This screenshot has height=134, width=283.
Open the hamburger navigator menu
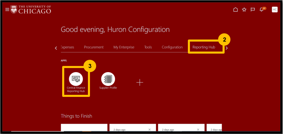7,9
